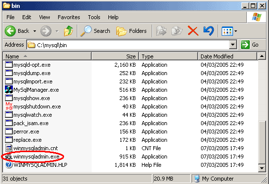
Task: Click the address bar folder icon
Action: pos(32,45)
